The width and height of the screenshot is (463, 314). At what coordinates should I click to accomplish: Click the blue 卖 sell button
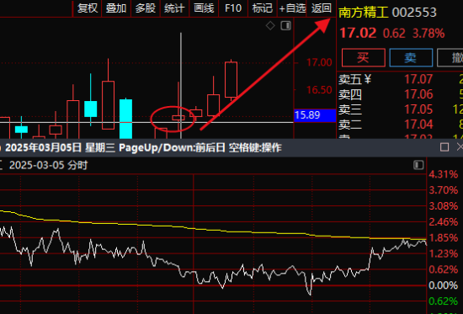point(411,57)
